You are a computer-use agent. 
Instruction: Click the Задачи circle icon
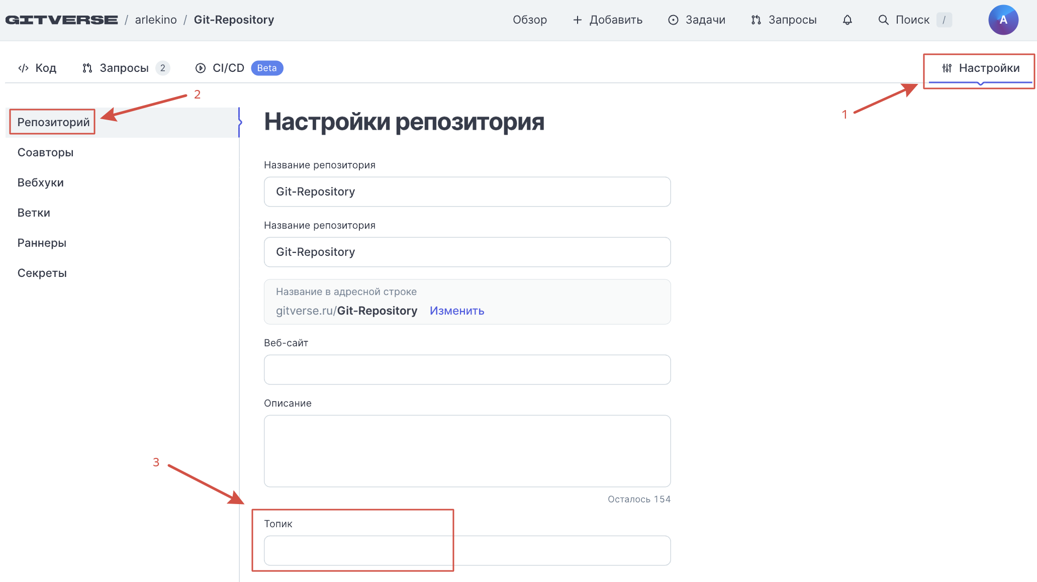click(x=673, y=20)
